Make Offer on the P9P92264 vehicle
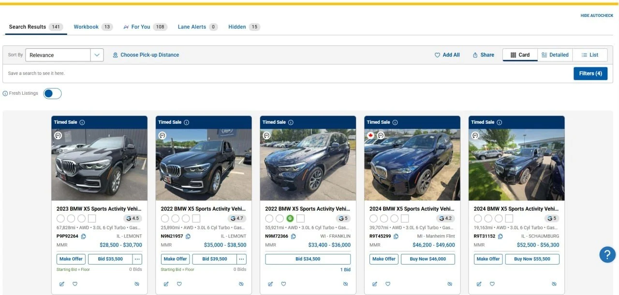Viewport: 619px width, 295px height. [x=71, y=259]
